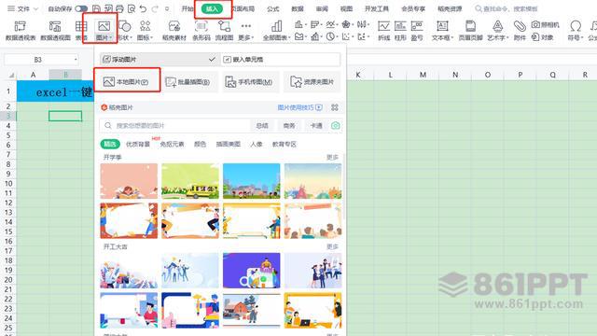Select the 浮动图片 floating picture mode
Viewport: 597px width, 336px height.
(x=160, y=59)
